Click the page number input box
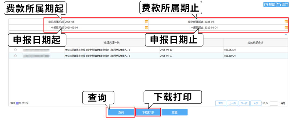The width and height of the screenshot is (290, 120). 274,103
